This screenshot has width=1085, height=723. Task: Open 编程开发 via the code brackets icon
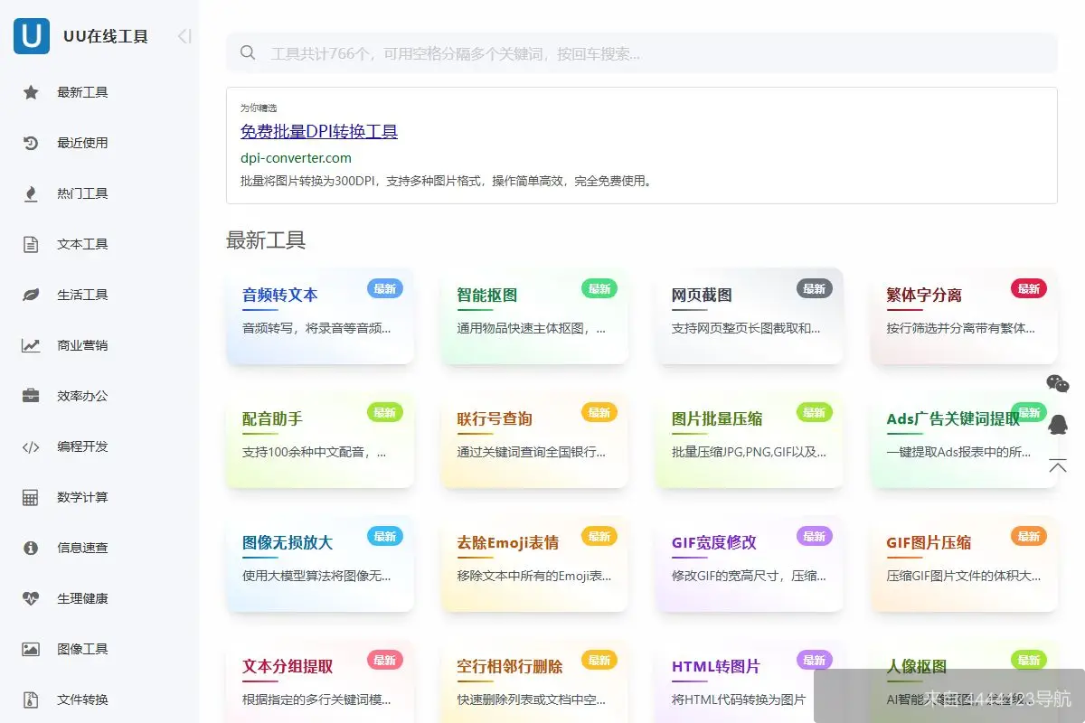[x=31, y=446]
